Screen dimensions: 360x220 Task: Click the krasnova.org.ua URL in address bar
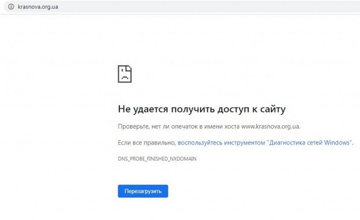[x=37, y=7]
